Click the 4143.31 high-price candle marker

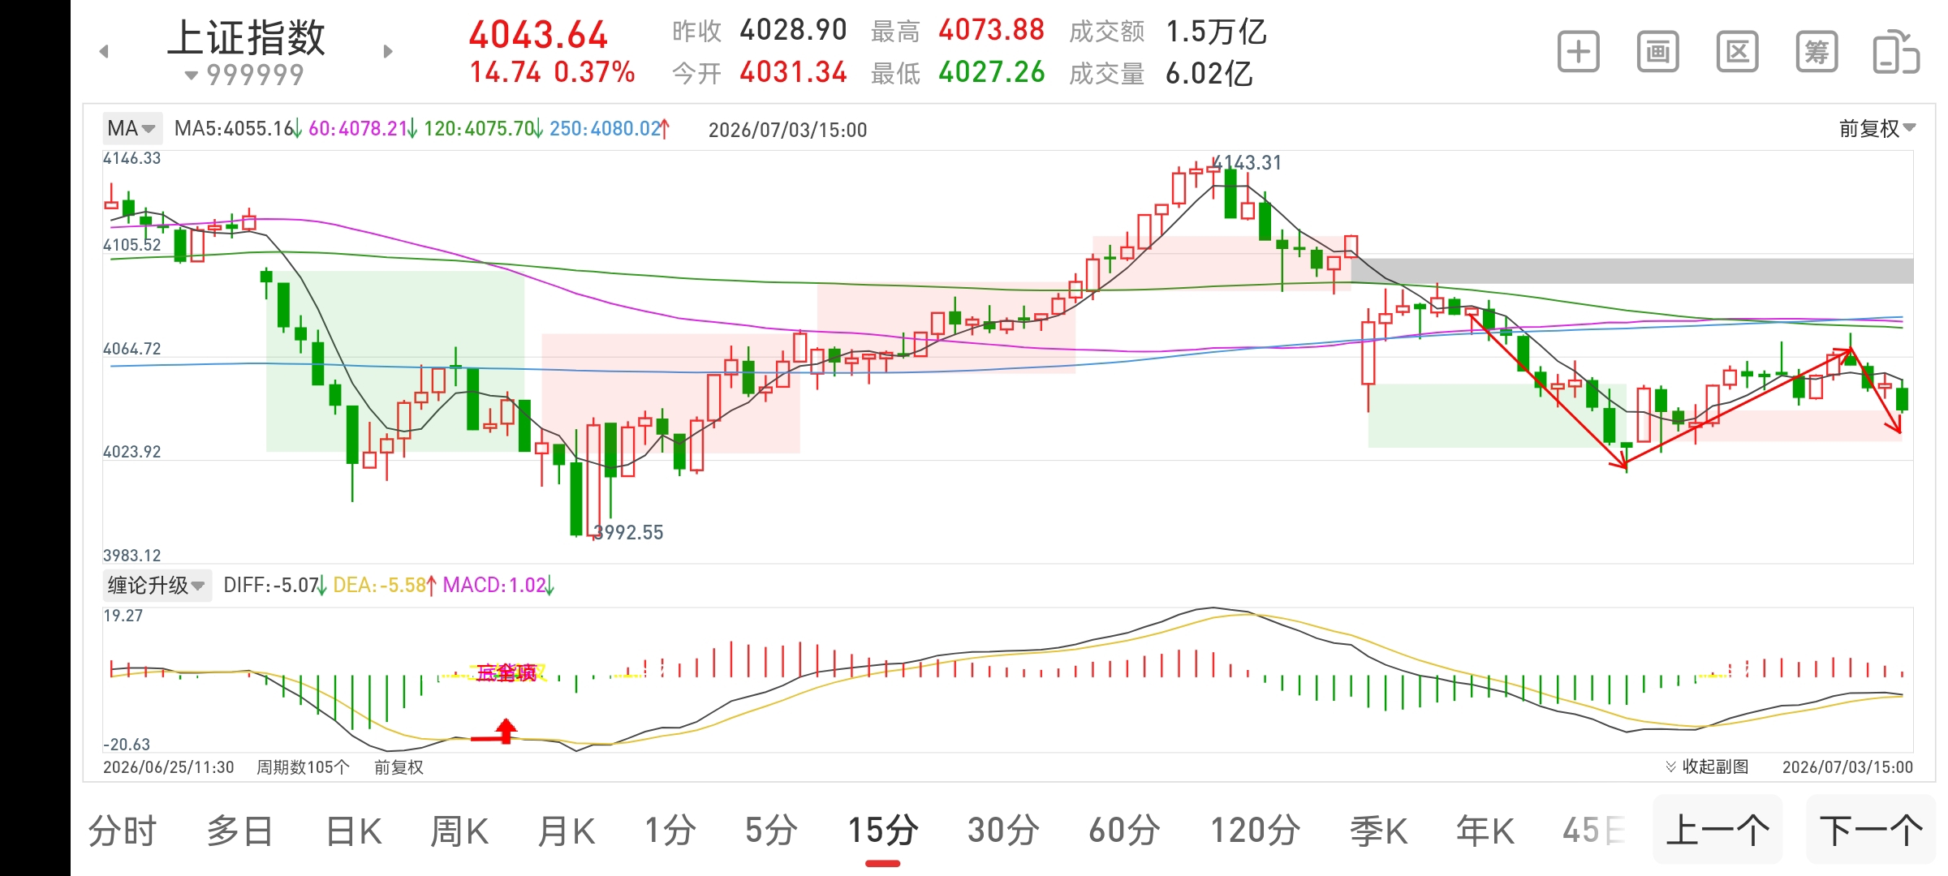[x=1247, y=163]
